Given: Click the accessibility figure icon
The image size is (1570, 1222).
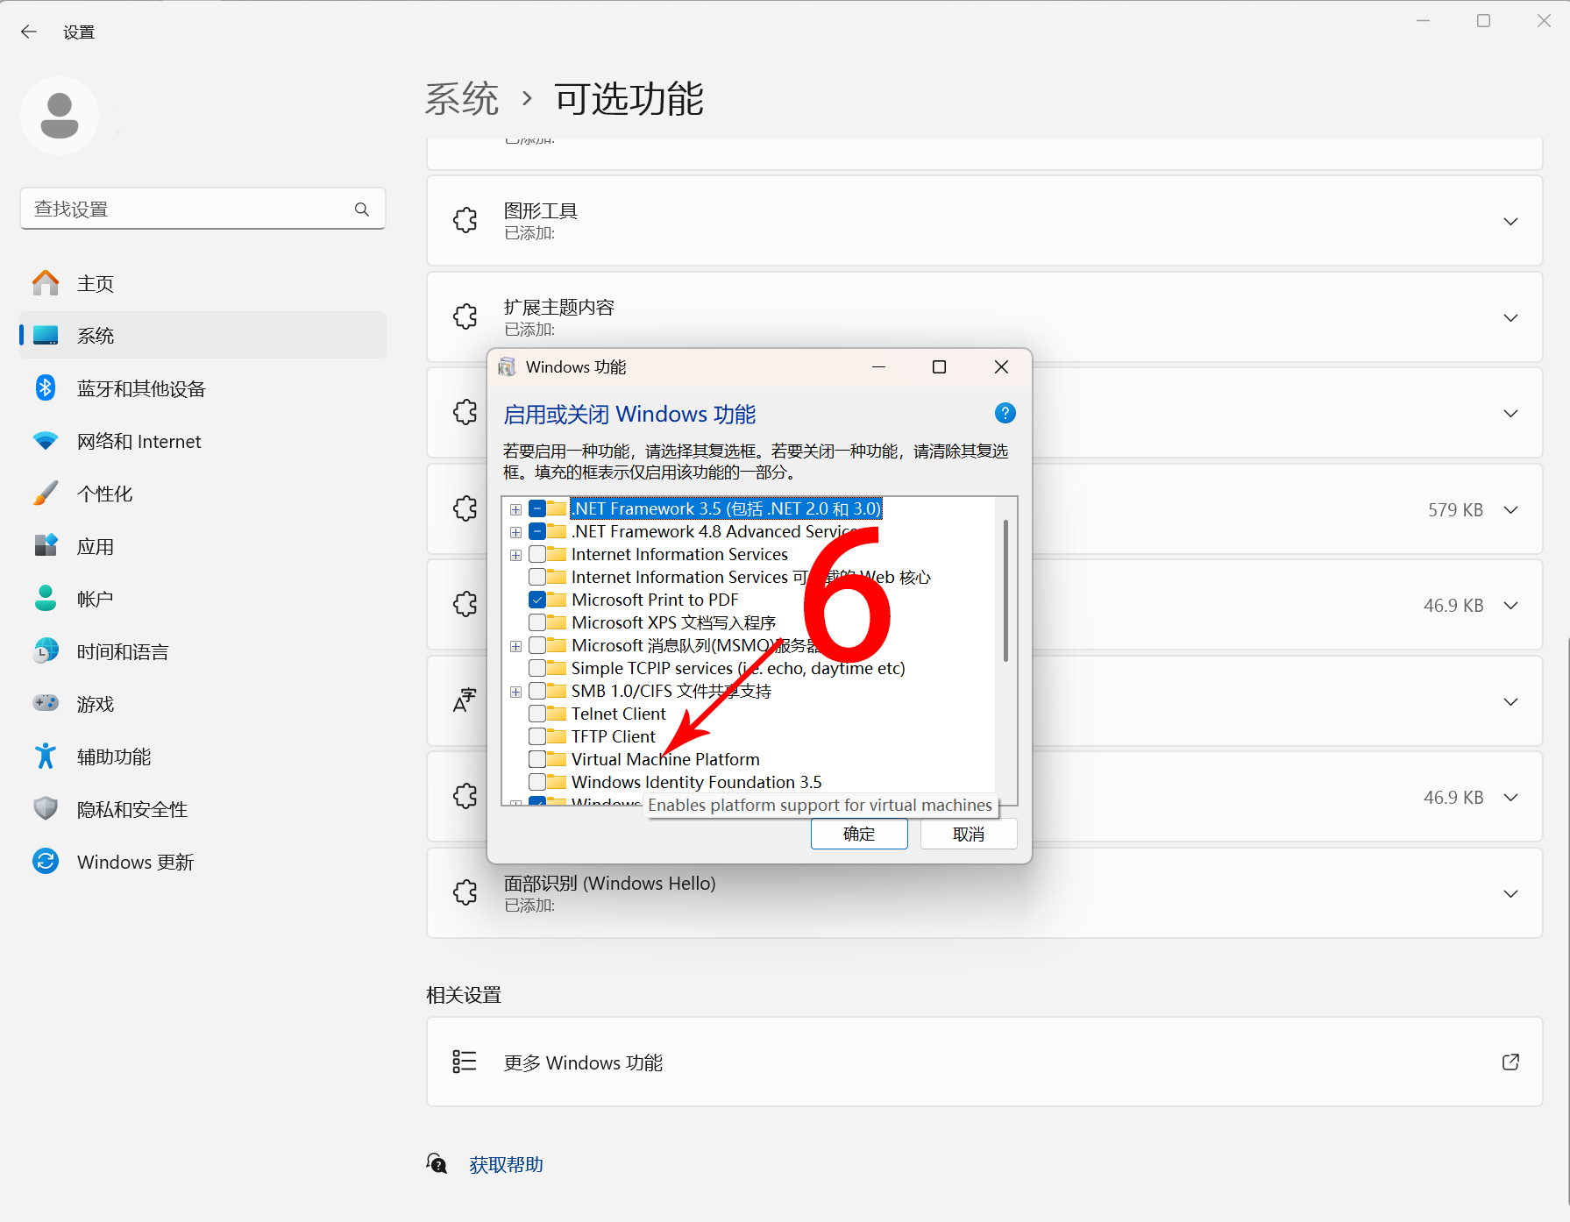Looking at the screenshot, I should [46, 757].
